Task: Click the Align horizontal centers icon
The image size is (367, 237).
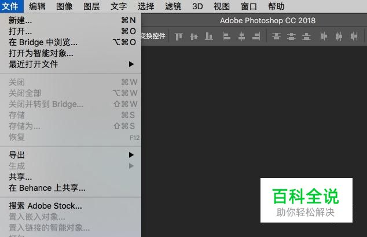Action: [241, 36]
